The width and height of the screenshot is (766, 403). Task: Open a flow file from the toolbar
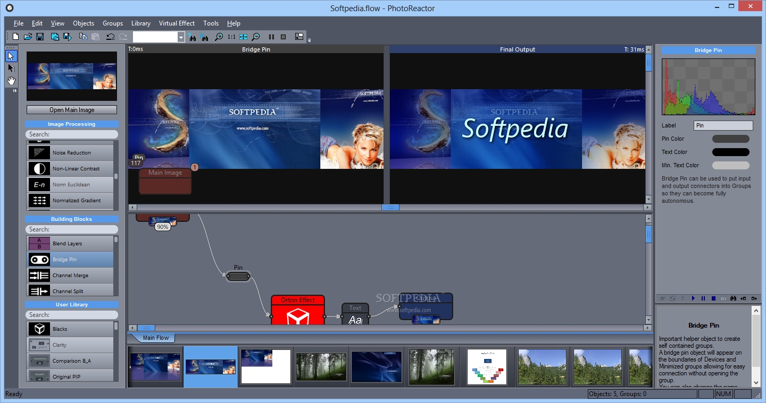pyautogui.click(x=28, y=37)
